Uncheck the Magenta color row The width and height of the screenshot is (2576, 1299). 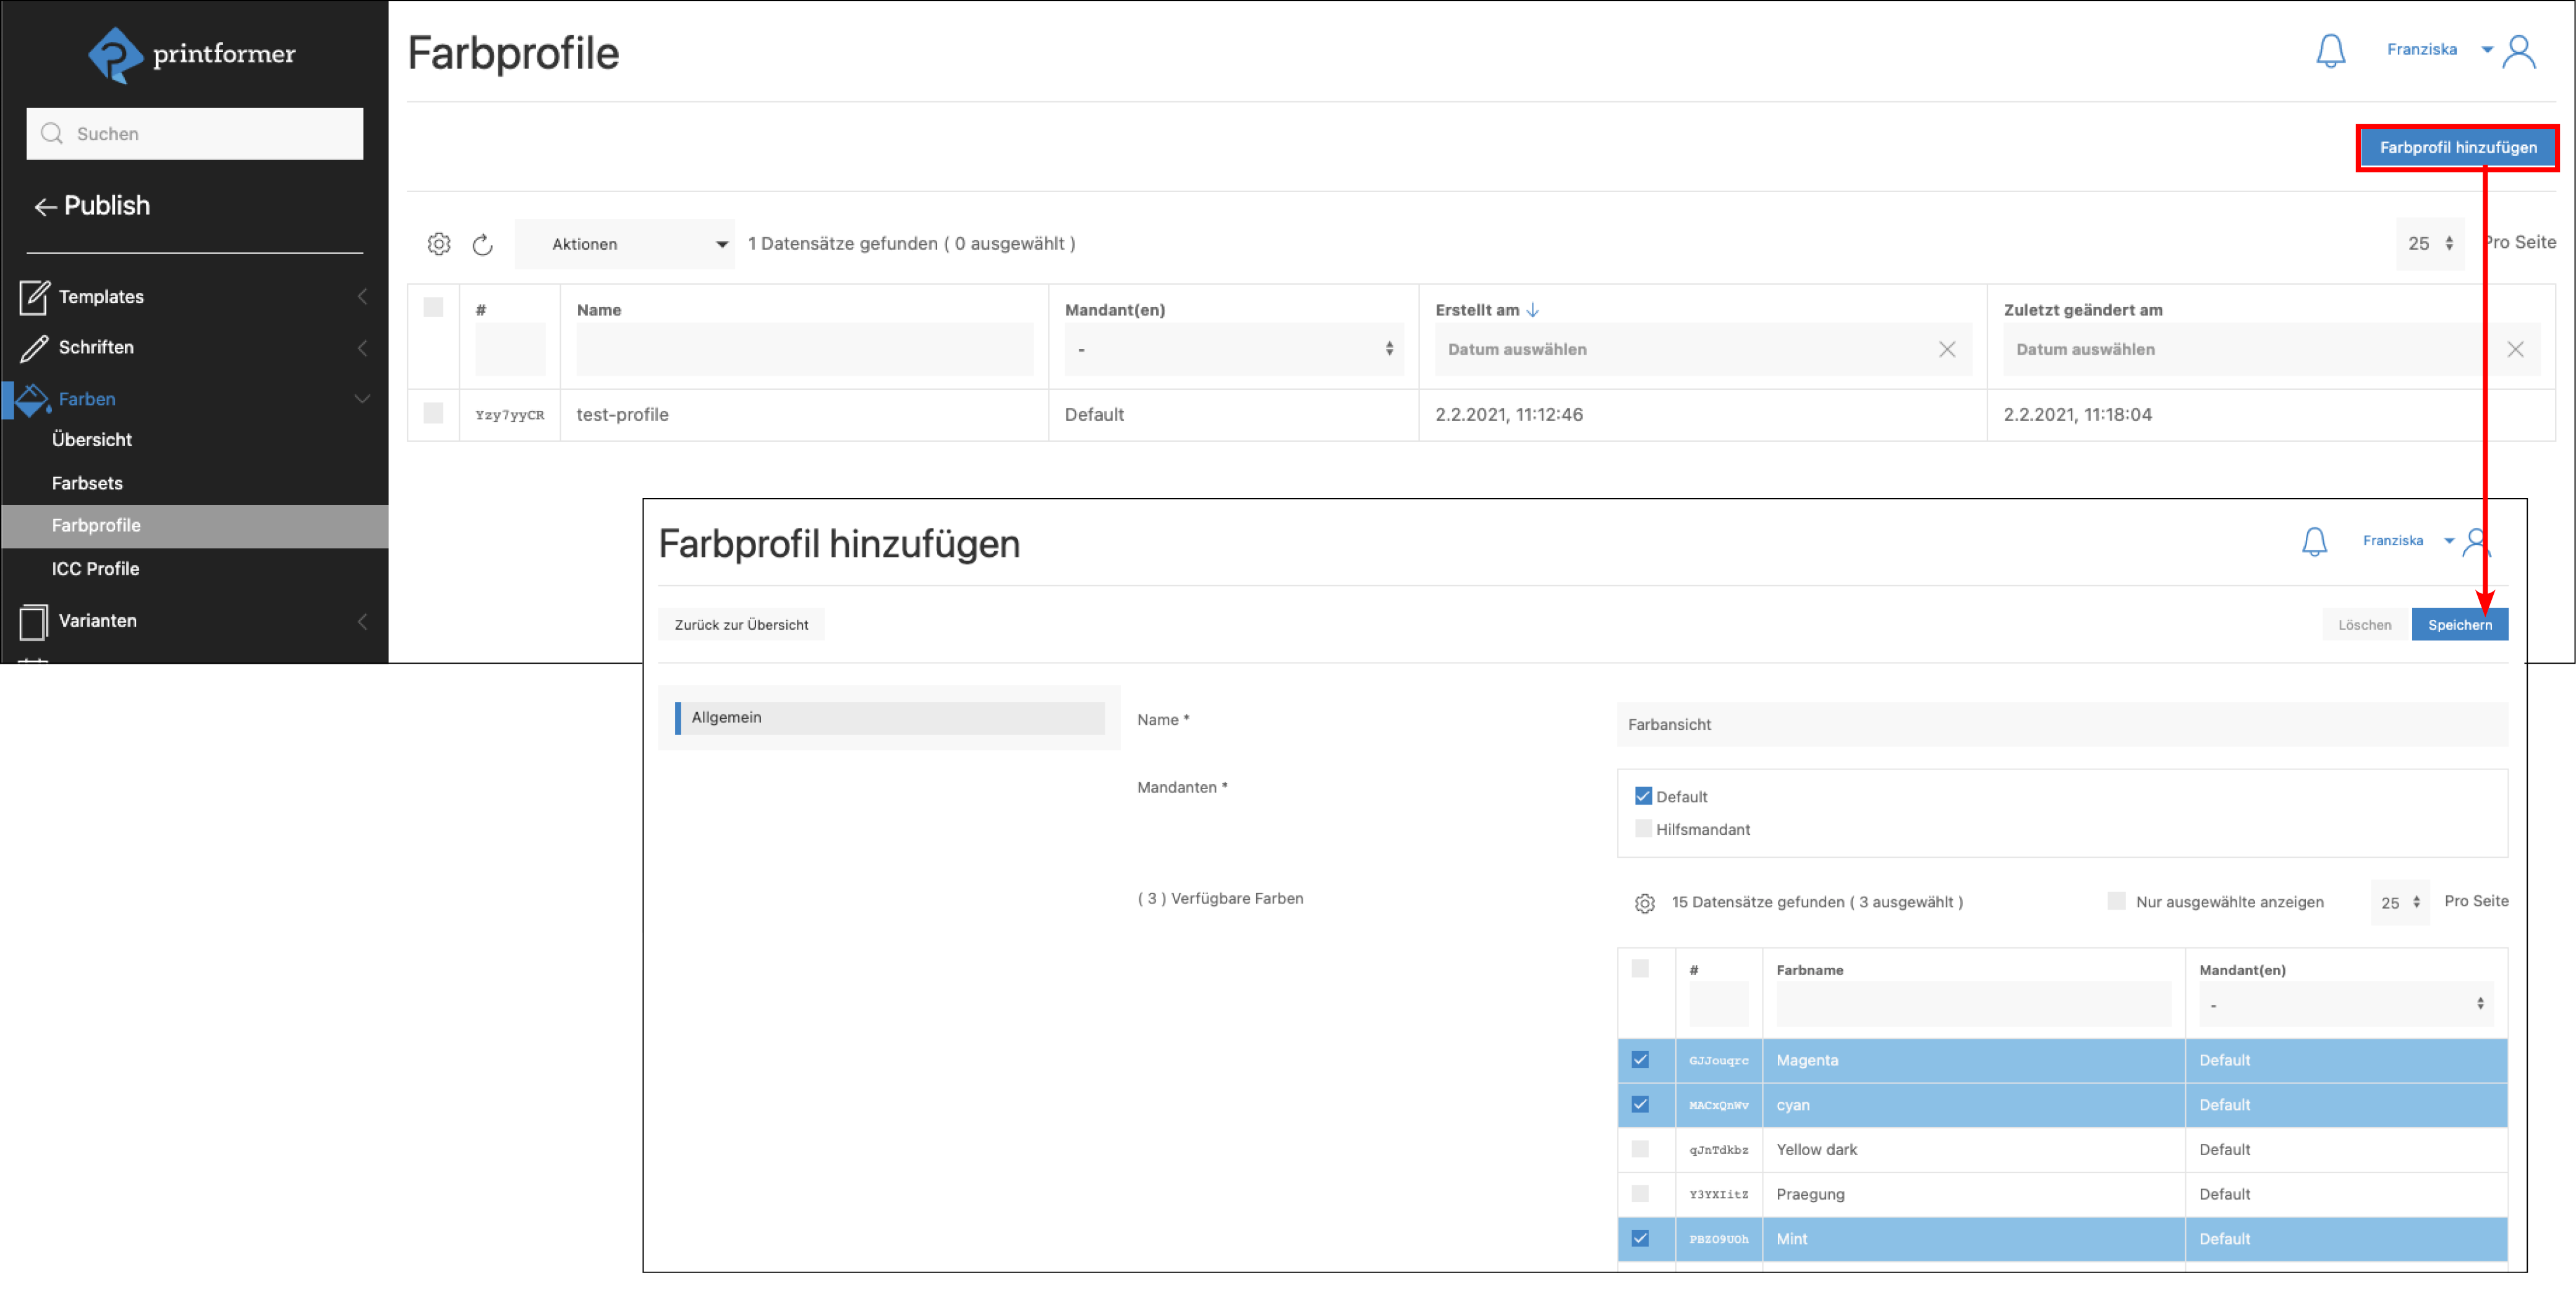[x=1640, y=1060]
